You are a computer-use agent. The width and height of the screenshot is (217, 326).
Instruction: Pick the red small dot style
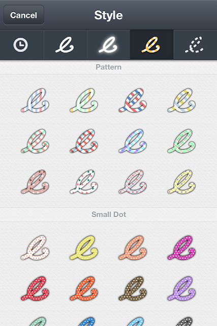pos(35,288)
